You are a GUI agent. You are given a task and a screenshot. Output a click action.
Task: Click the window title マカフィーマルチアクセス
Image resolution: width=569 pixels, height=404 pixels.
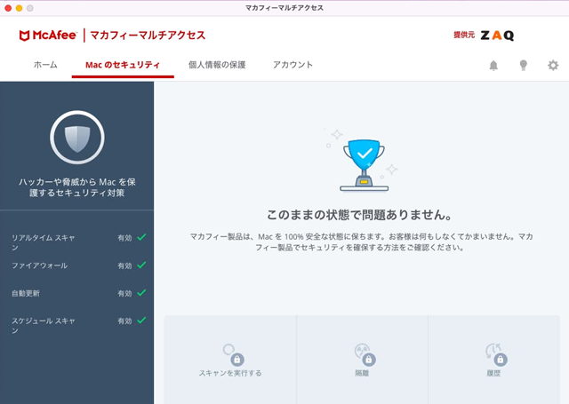(284, 8)
